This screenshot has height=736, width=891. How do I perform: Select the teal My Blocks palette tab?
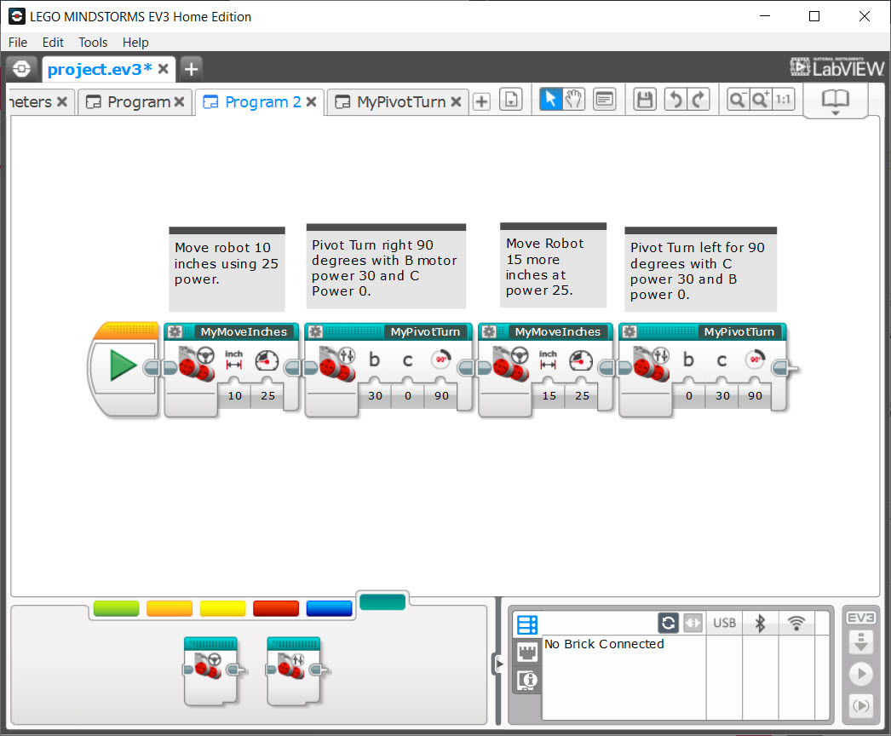coord(382,601)
